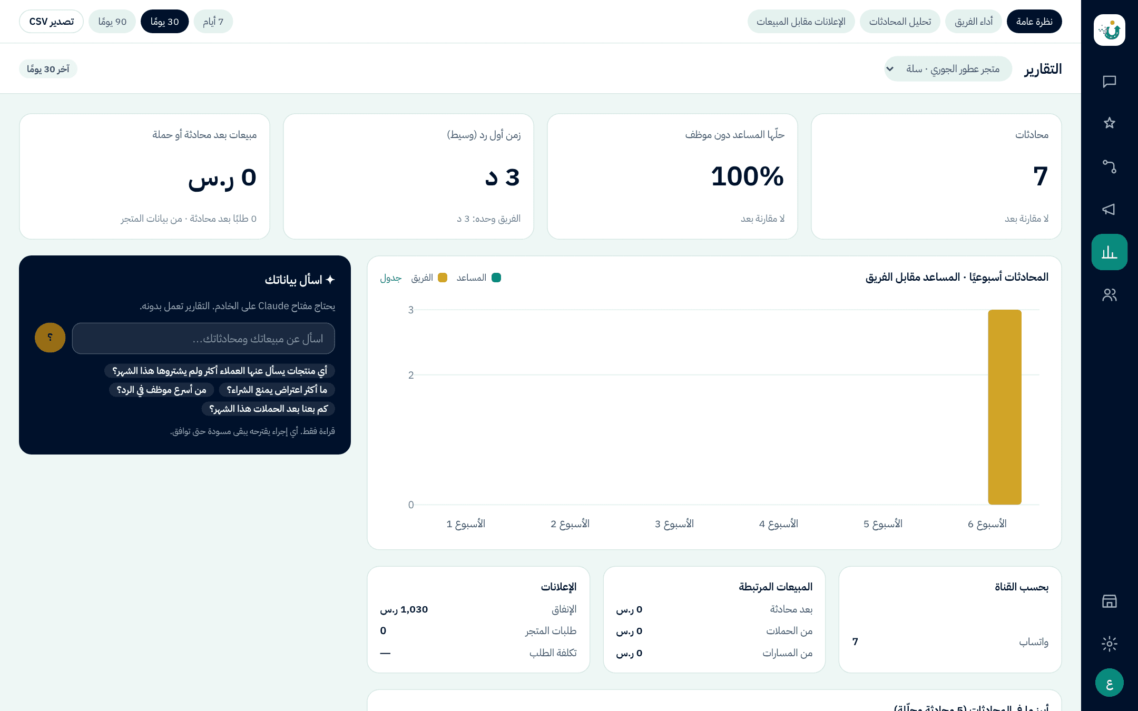This screenshot has height=711, width=1138.
Task: Expand store selector 'متجر عطور الجوري · سلة'
Action: (948, 69)
